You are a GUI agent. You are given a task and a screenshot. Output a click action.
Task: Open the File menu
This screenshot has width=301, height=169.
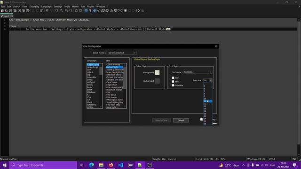coord(3,7)
